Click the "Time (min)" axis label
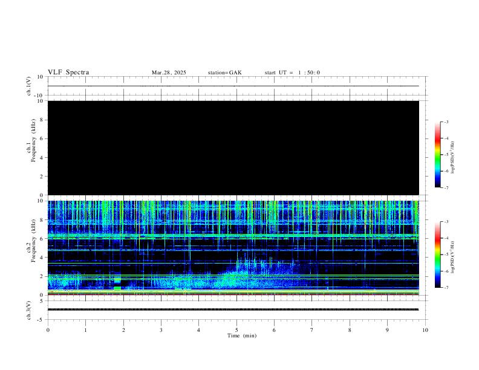The image size is (479, 370). pyautogui.click(x=242, y=336)
